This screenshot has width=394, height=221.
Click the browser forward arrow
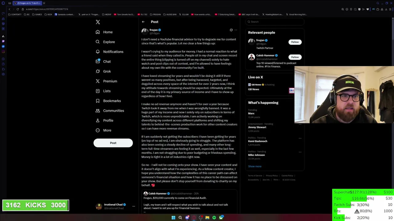[13, 9]
